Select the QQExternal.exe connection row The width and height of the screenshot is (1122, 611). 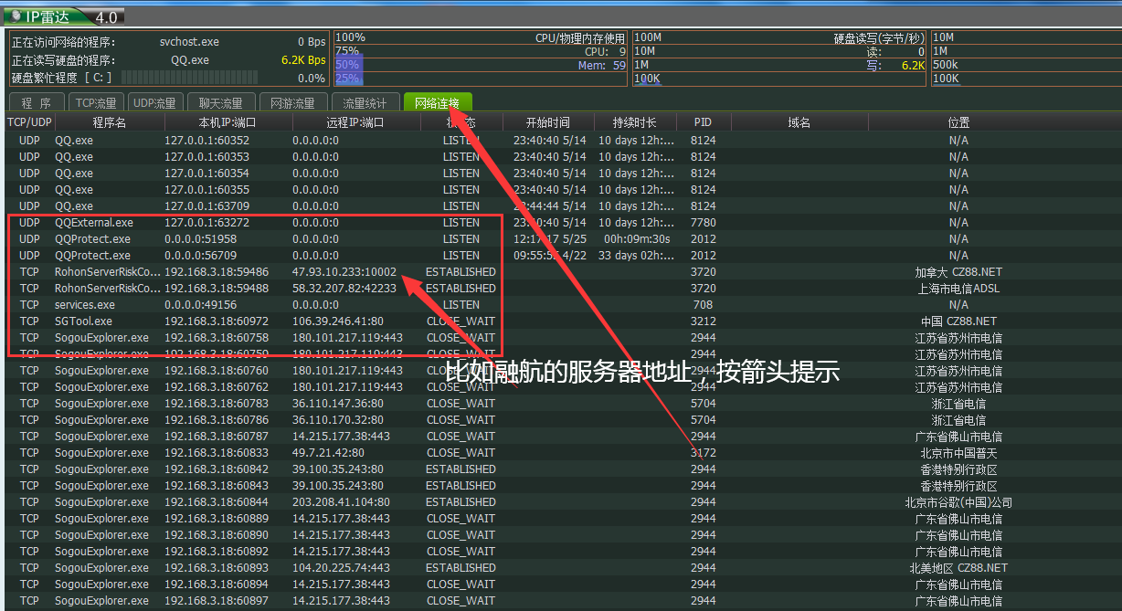(93, 223)
